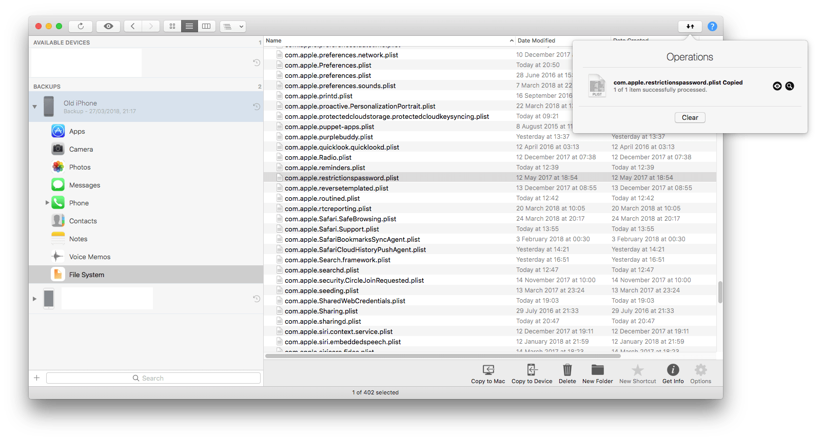Open Contacts in the sidebar
The width and height of the screenshot is (823, 440).
(x=83, y=221)
